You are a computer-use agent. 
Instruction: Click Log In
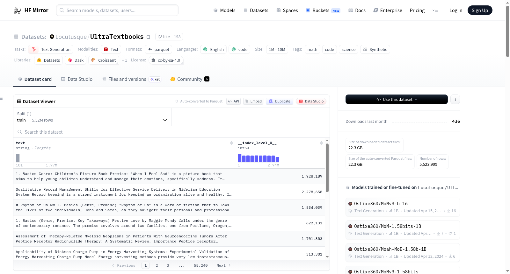455,11
